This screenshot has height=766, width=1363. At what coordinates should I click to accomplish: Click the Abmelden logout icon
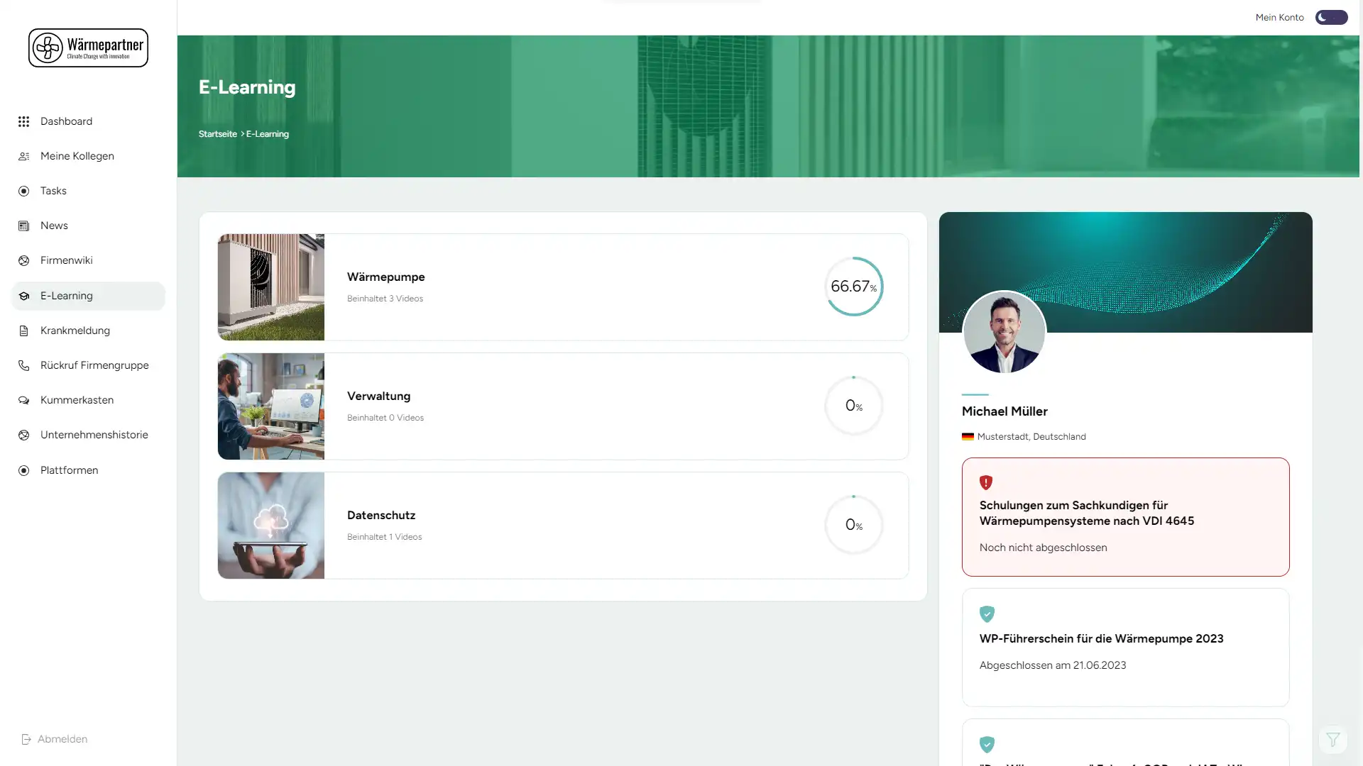(x=26, y=739)
